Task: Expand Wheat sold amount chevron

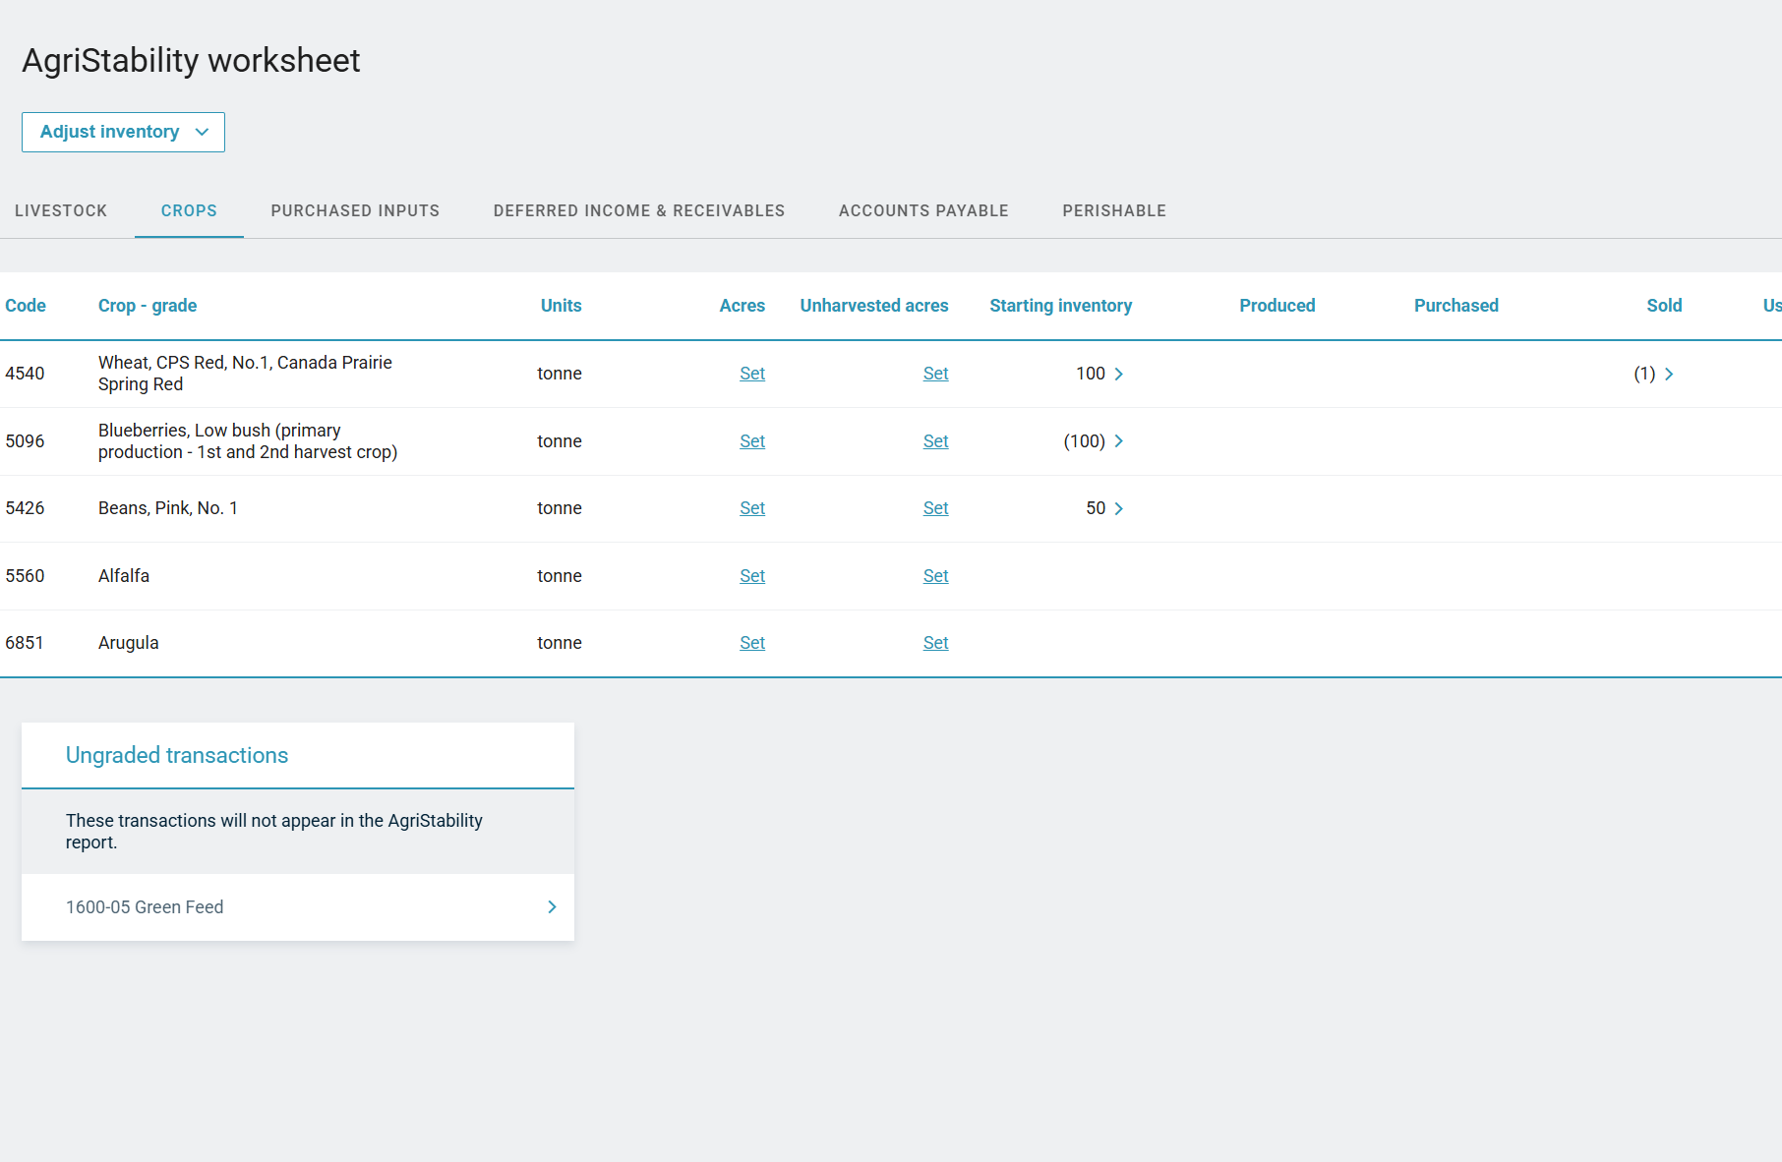Action: tap(1668, 374)
